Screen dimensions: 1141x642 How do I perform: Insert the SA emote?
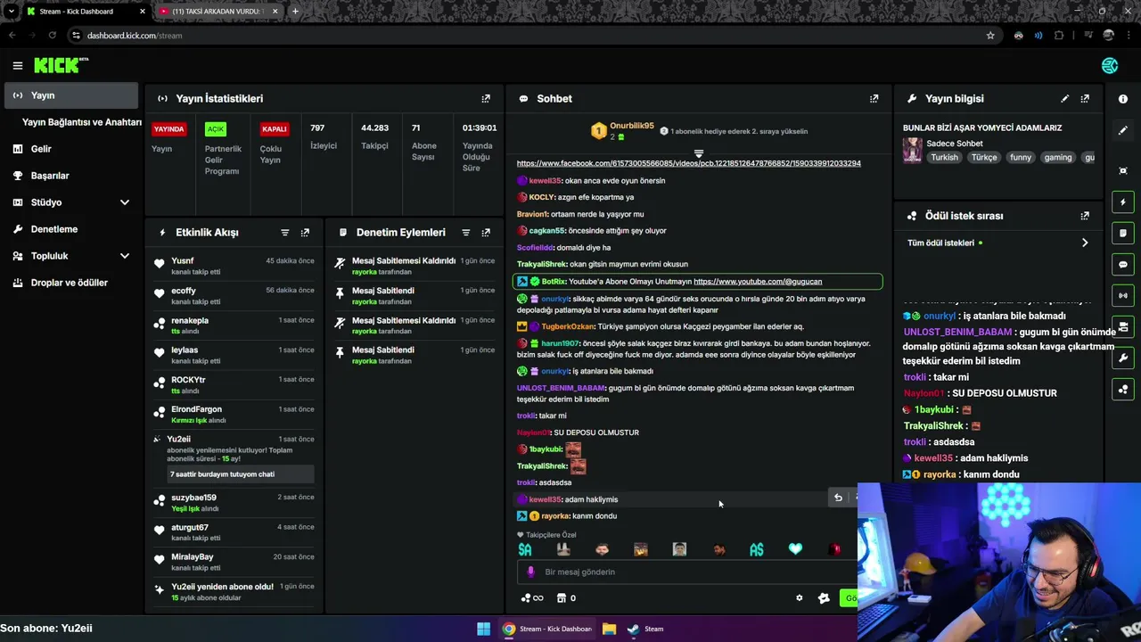click(525, 549)
